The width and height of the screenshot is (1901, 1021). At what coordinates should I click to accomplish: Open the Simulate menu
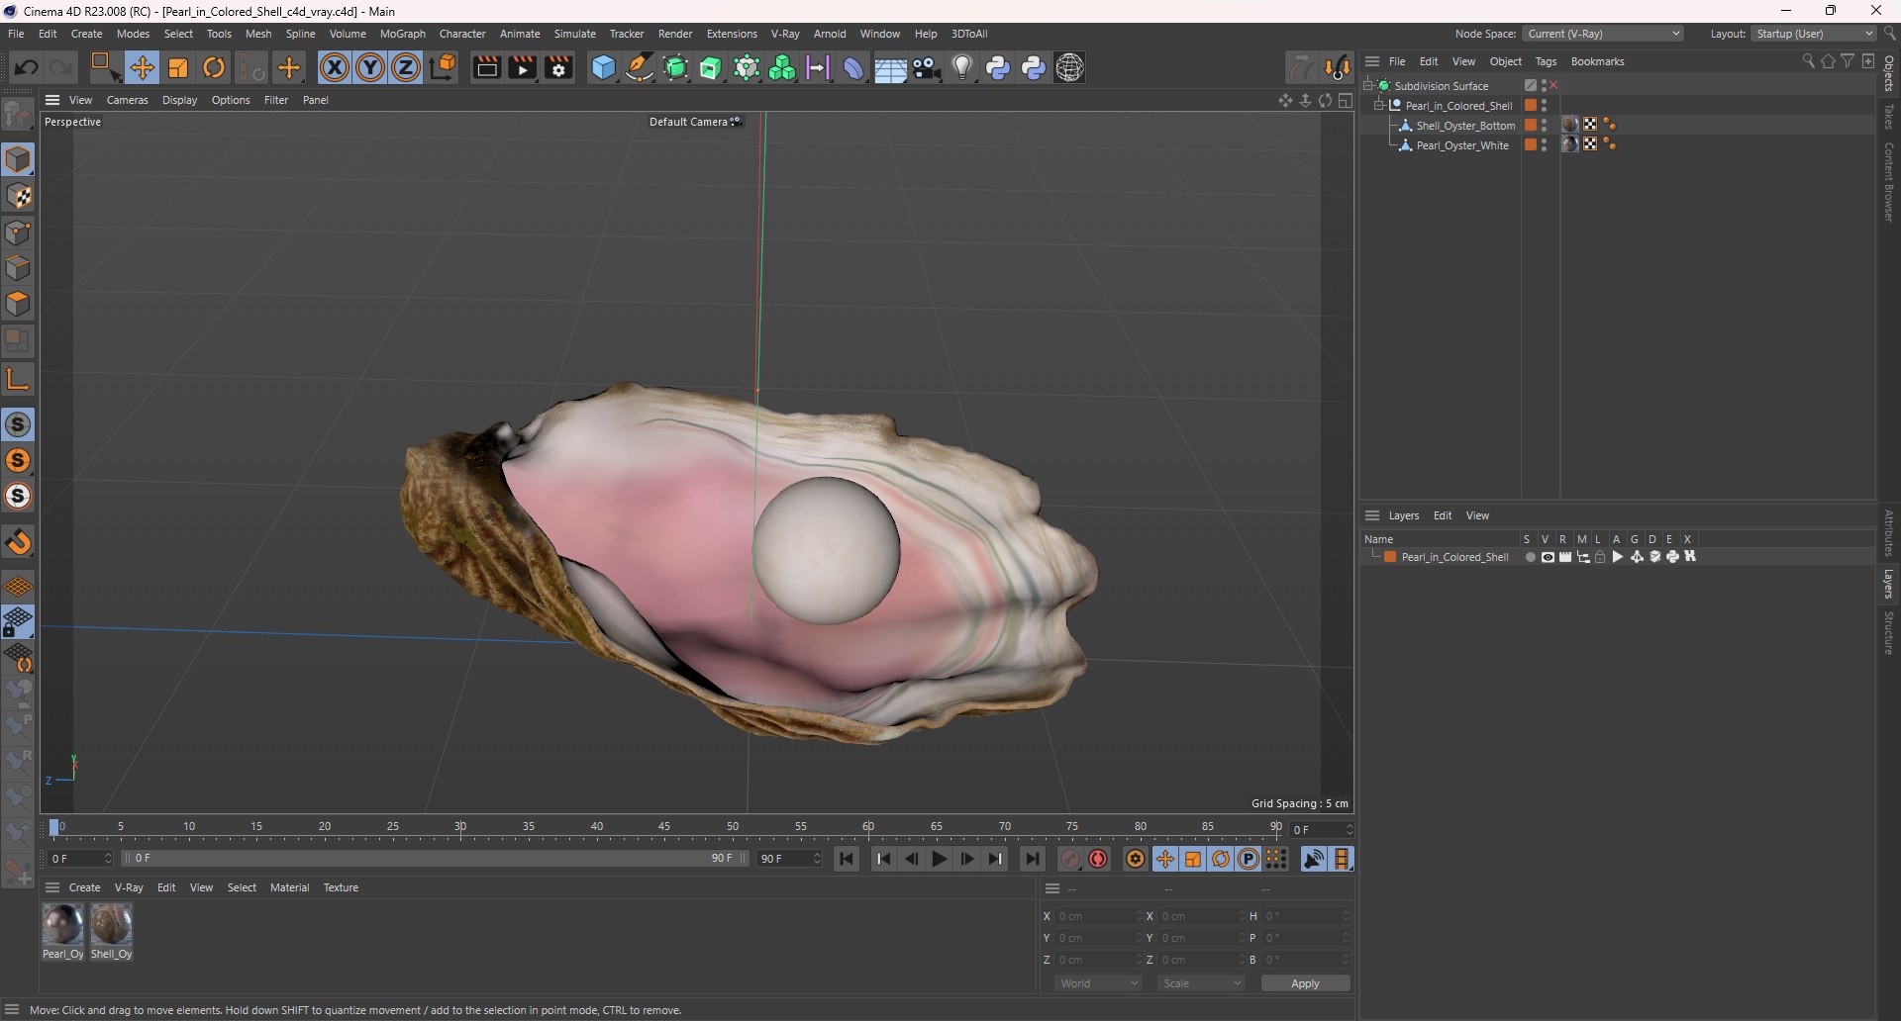click(574, 34)
